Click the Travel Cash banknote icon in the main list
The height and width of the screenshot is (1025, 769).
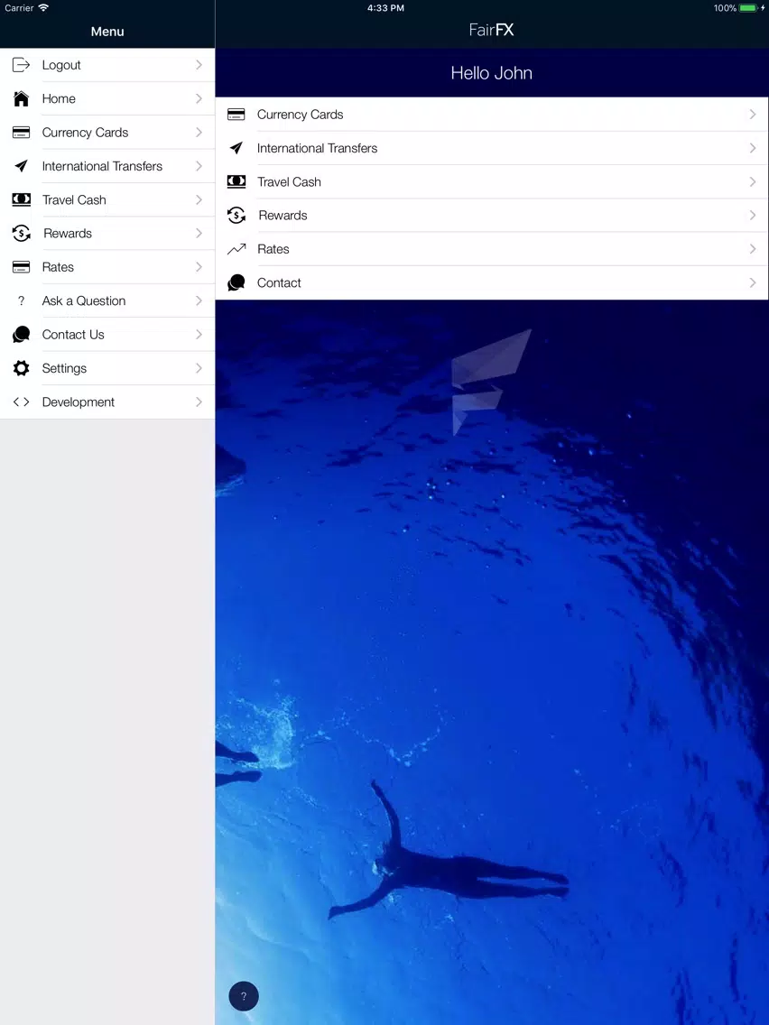click(236, 181)
